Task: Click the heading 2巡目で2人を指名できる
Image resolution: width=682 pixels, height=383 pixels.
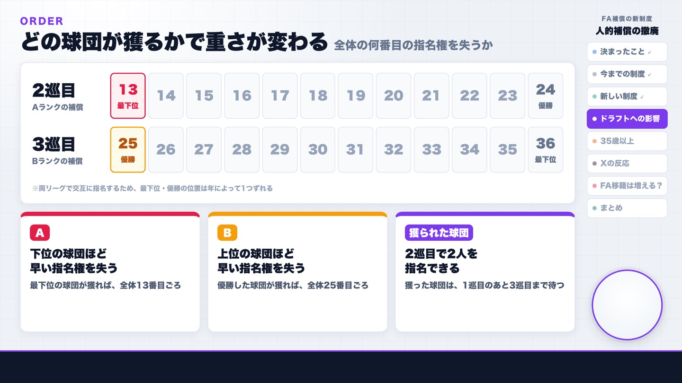Action: (x=441, y=261)
